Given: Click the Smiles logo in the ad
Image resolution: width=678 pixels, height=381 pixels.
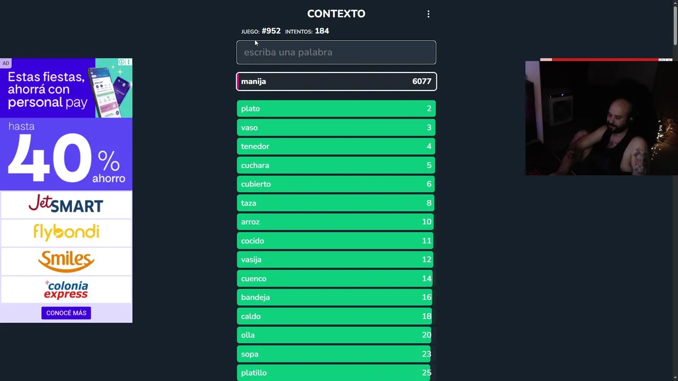Looking at the screenshot, I should (66, 261).
